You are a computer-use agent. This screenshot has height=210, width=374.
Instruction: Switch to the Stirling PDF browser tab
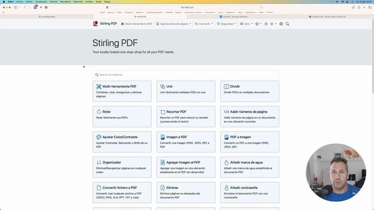click(x=140, y=17)
